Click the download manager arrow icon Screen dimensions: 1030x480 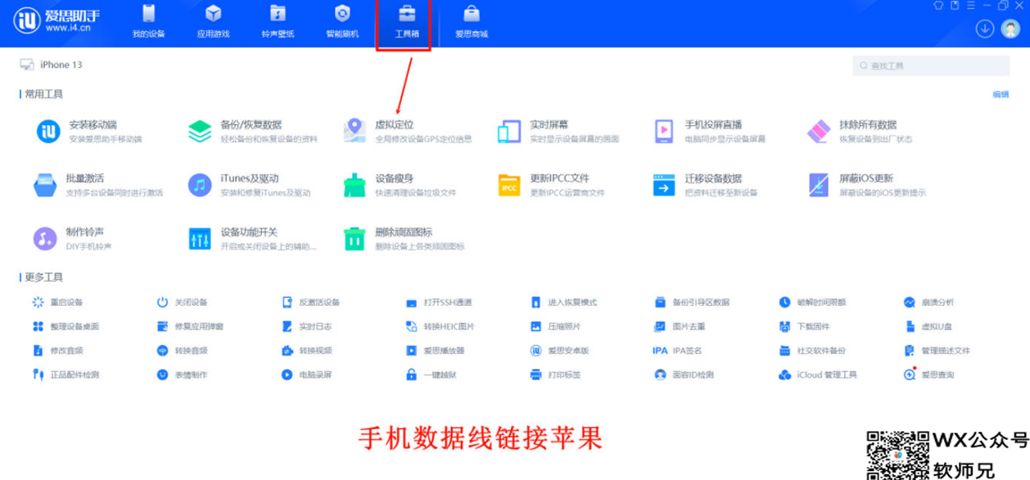click(985, 28)
